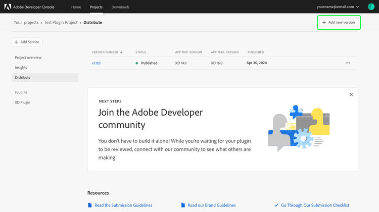The width and height of the screenshot is (379, 212).
Task: Click the Resources heading
Action: click(98, 193)
